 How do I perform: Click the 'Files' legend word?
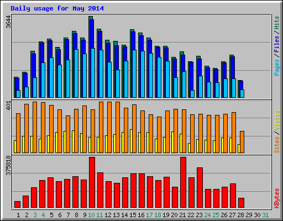pyautogui.click(x=277, y=44)
